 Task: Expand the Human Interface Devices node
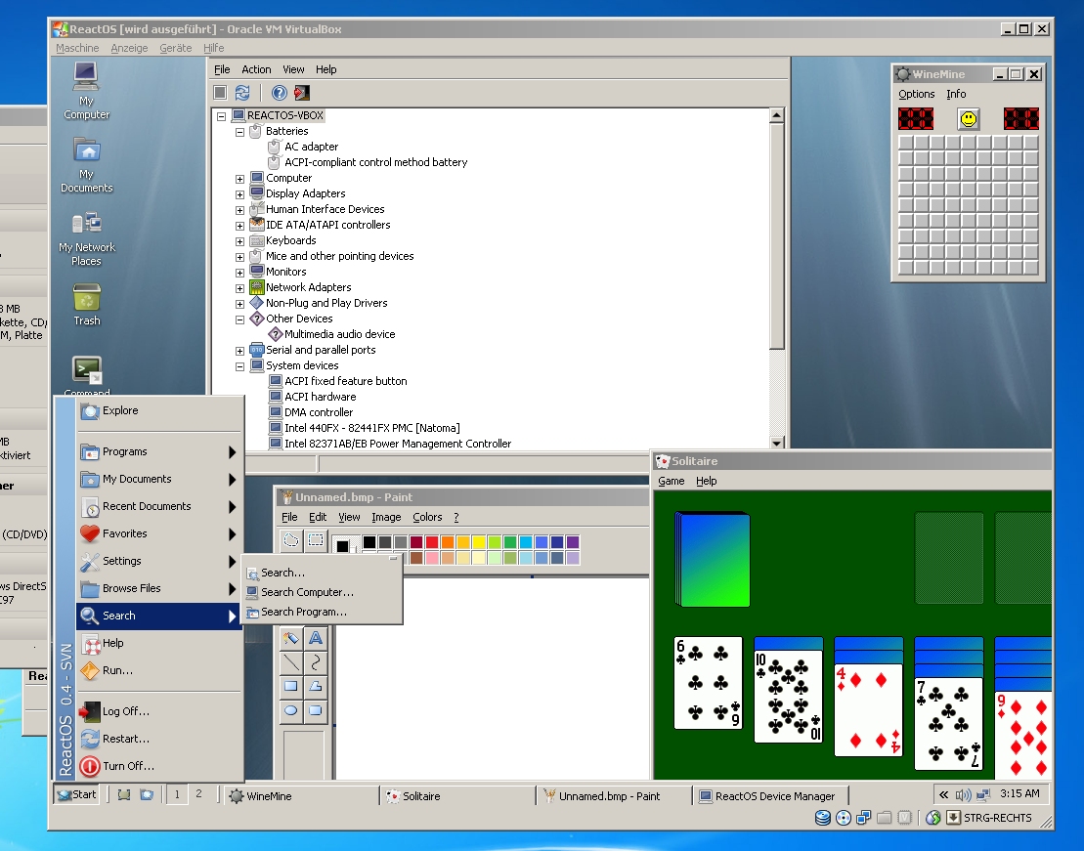[x=239, y=210]
